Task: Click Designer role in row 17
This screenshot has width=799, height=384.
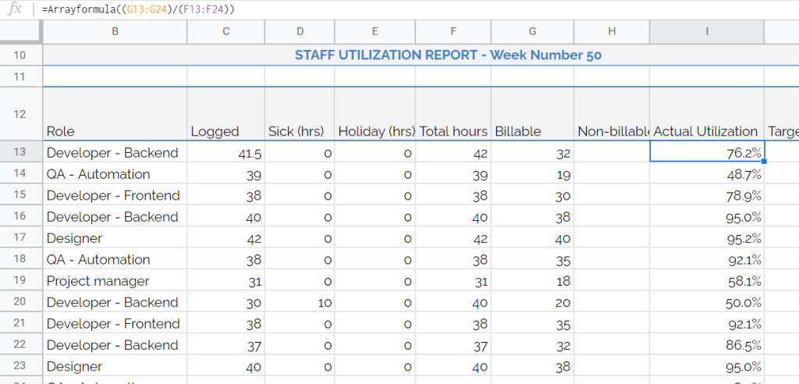Action: 115,237
